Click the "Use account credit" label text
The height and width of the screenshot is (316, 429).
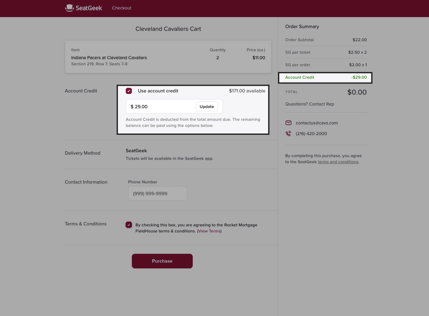158,91
